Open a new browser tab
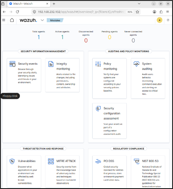This screenshot has height=189, width=173. pos(54,4)
